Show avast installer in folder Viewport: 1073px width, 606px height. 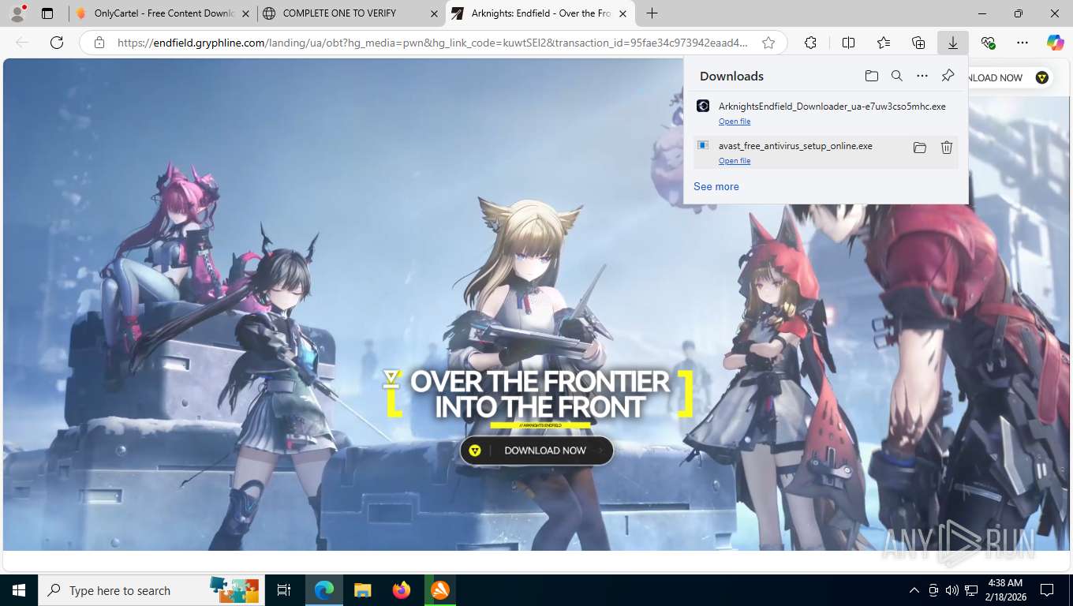(x=919, y=148)
